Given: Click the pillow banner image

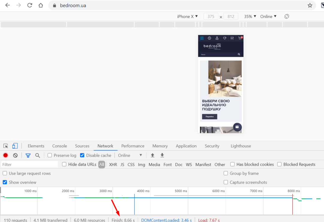Looking at the screenshot, I should point(225,78).
